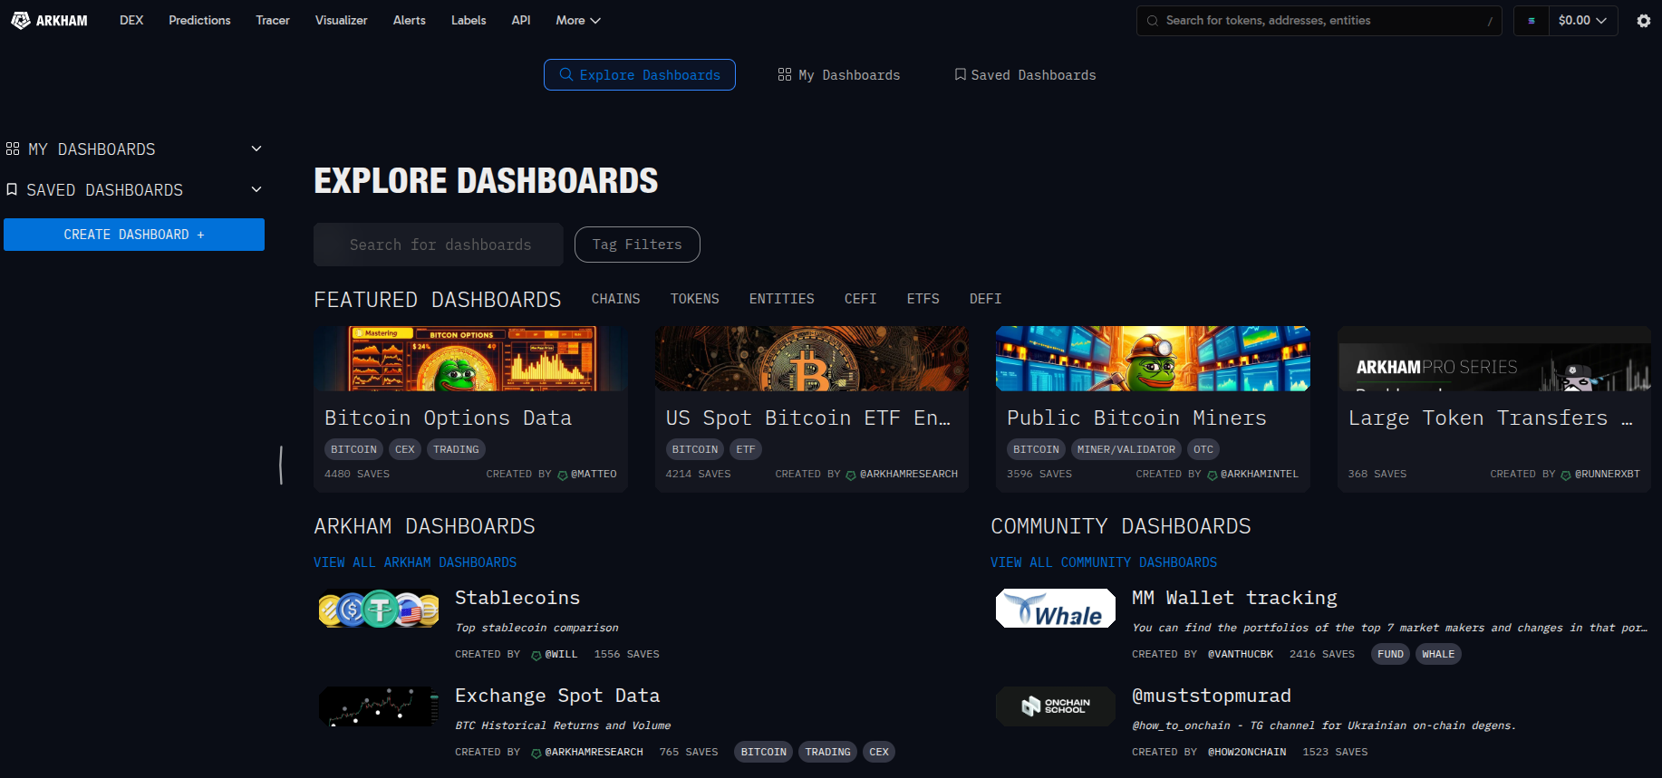The width and height of the screenshot is (1662, 778).
Task: Click the verified badge next to @MATTEO
Action: tap(563, 475)
